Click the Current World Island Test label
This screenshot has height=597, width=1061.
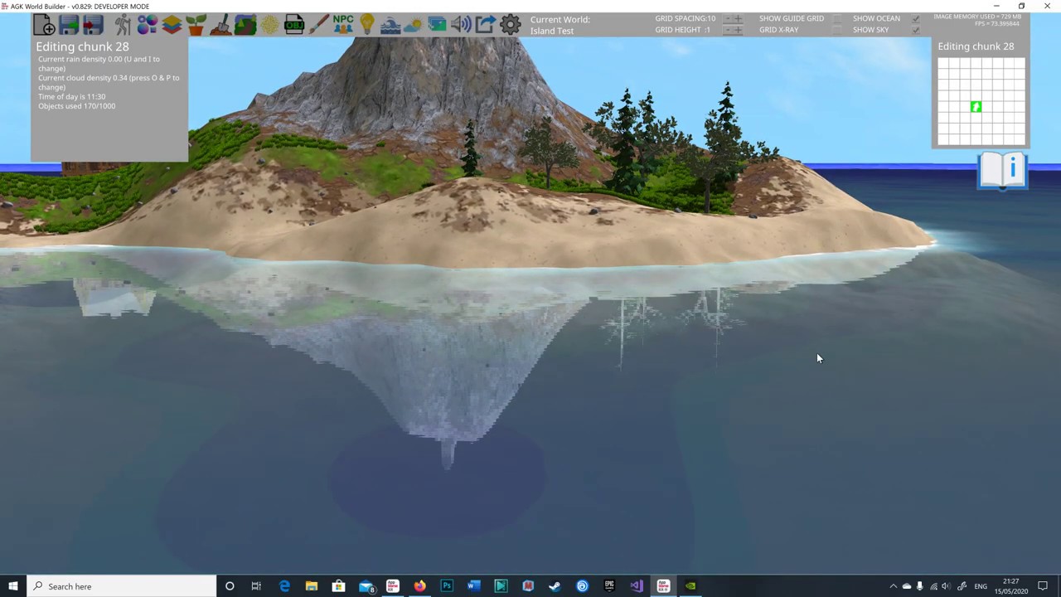tap(560, 25)
